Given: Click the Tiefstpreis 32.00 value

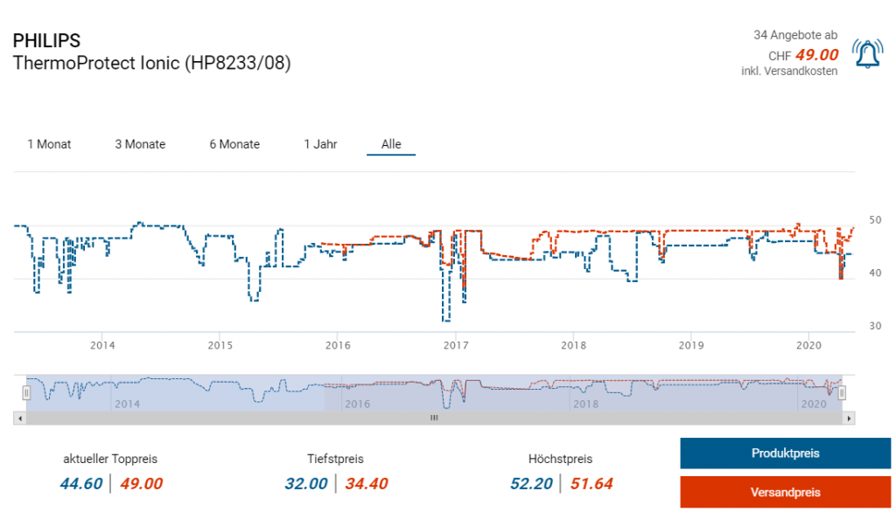Looking at the screenshot, I should click(x=306, y=483).
